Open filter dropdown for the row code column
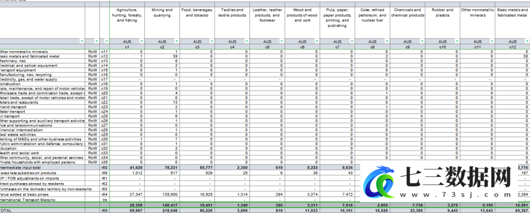Screen dimensions: 530x213 [x=107, y=41]
